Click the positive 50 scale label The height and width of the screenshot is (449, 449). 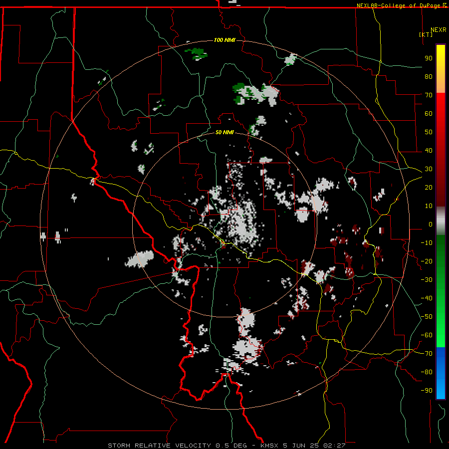click(429, 132)
